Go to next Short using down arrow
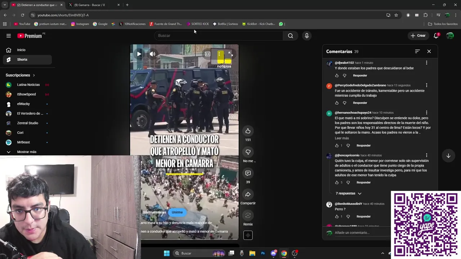The height and width of the screenshot is (259, 461). [x=448, y=156]
